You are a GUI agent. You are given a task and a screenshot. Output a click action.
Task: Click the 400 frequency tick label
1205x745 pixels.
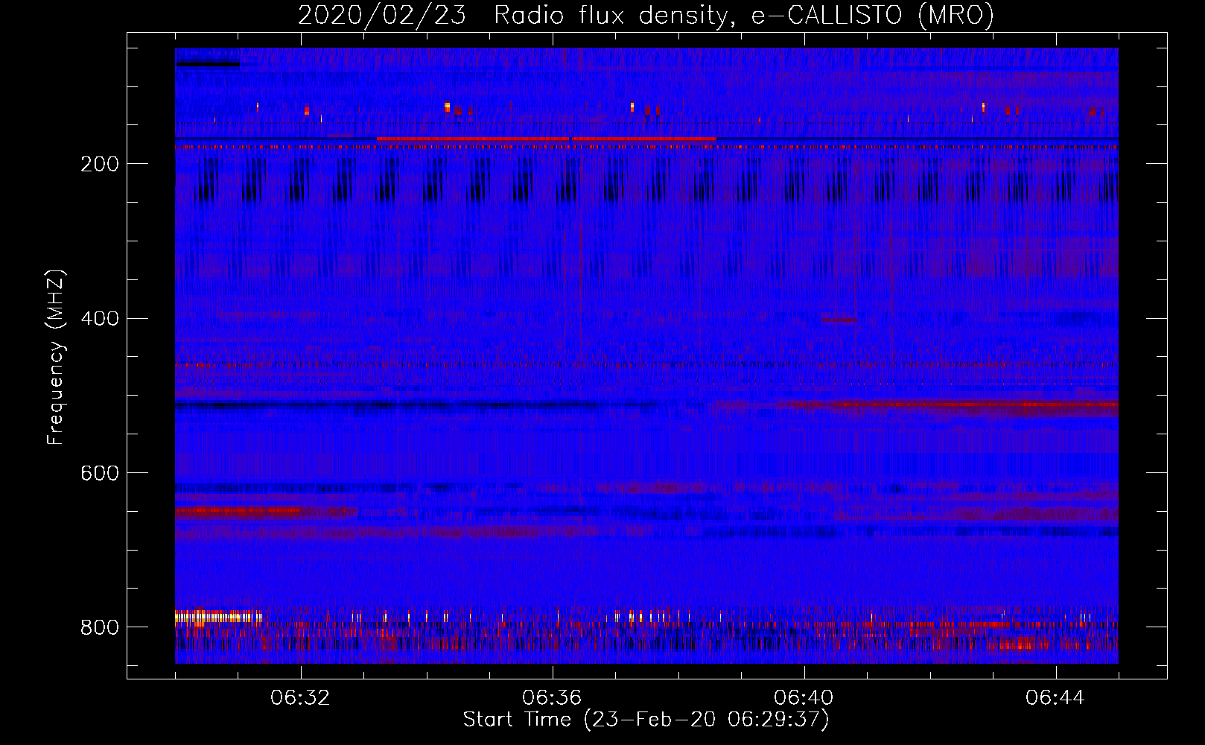(99, 319)
